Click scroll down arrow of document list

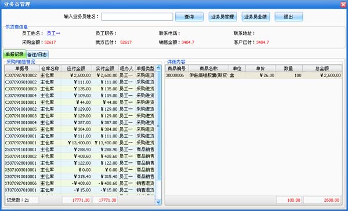158,202
